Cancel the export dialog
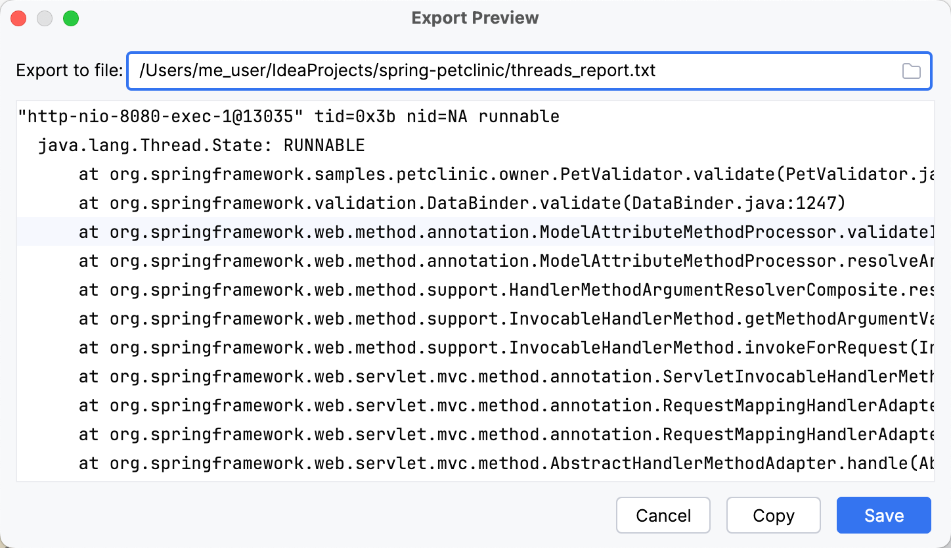Screen dimensions: 951x548 point(663,515)
